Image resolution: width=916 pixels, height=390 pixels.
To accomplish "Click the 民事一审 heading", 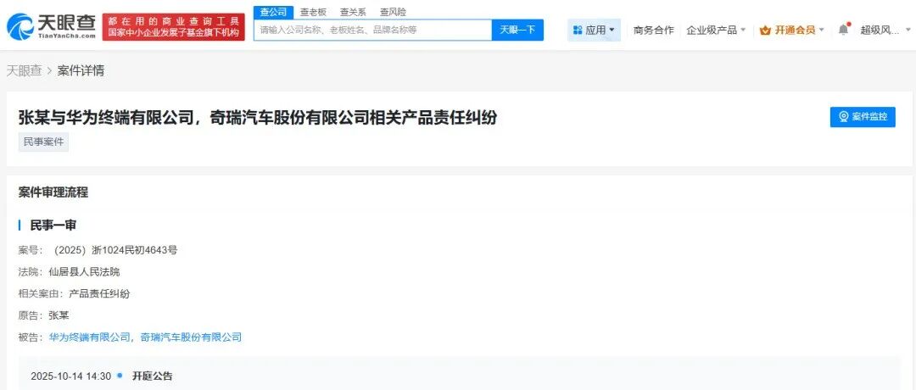I will (53, 226).
